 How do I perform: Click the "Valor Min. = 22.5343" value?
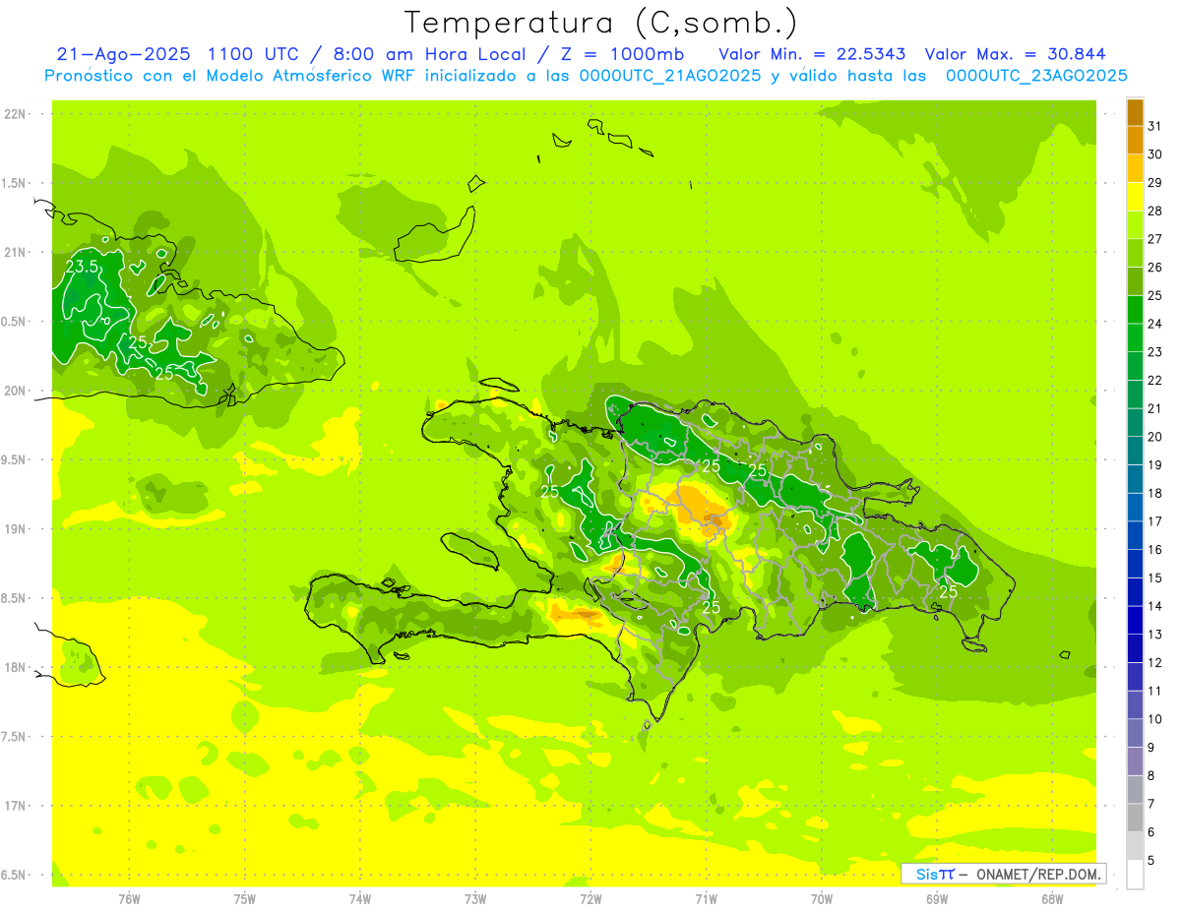(x=812, y=54)
